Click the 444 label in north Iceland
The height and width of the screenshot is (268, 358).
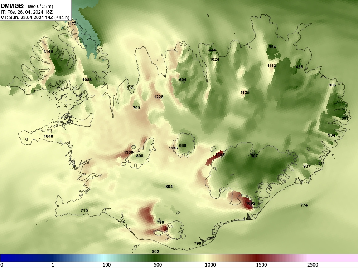(212, 50)
